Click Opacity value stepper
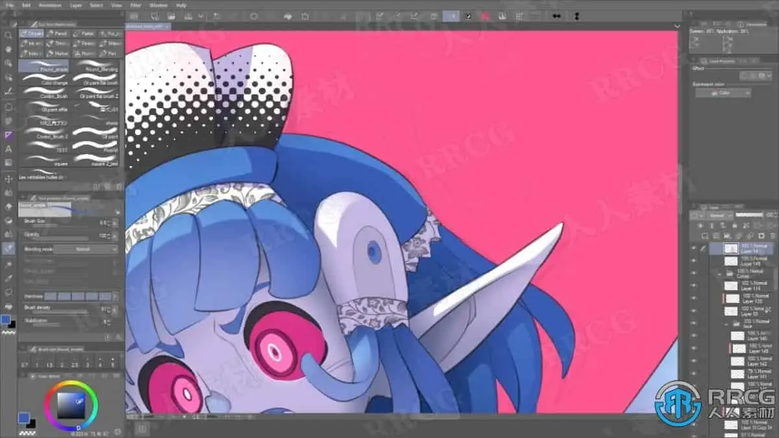 coord(110,235)
